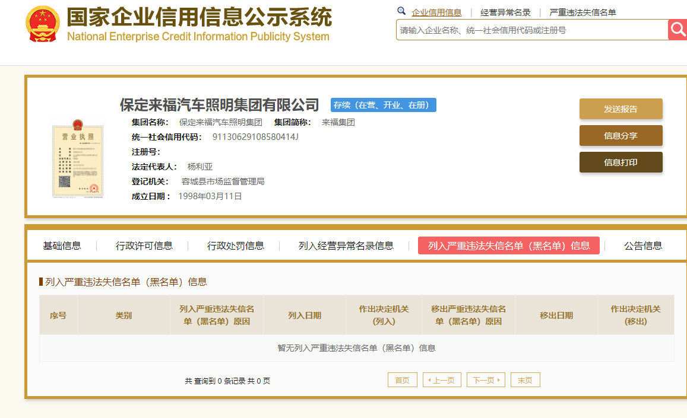The height and width of the screenshot is (418, 687).
Task: Click the 信息分享 button
Action: [621, 136]
